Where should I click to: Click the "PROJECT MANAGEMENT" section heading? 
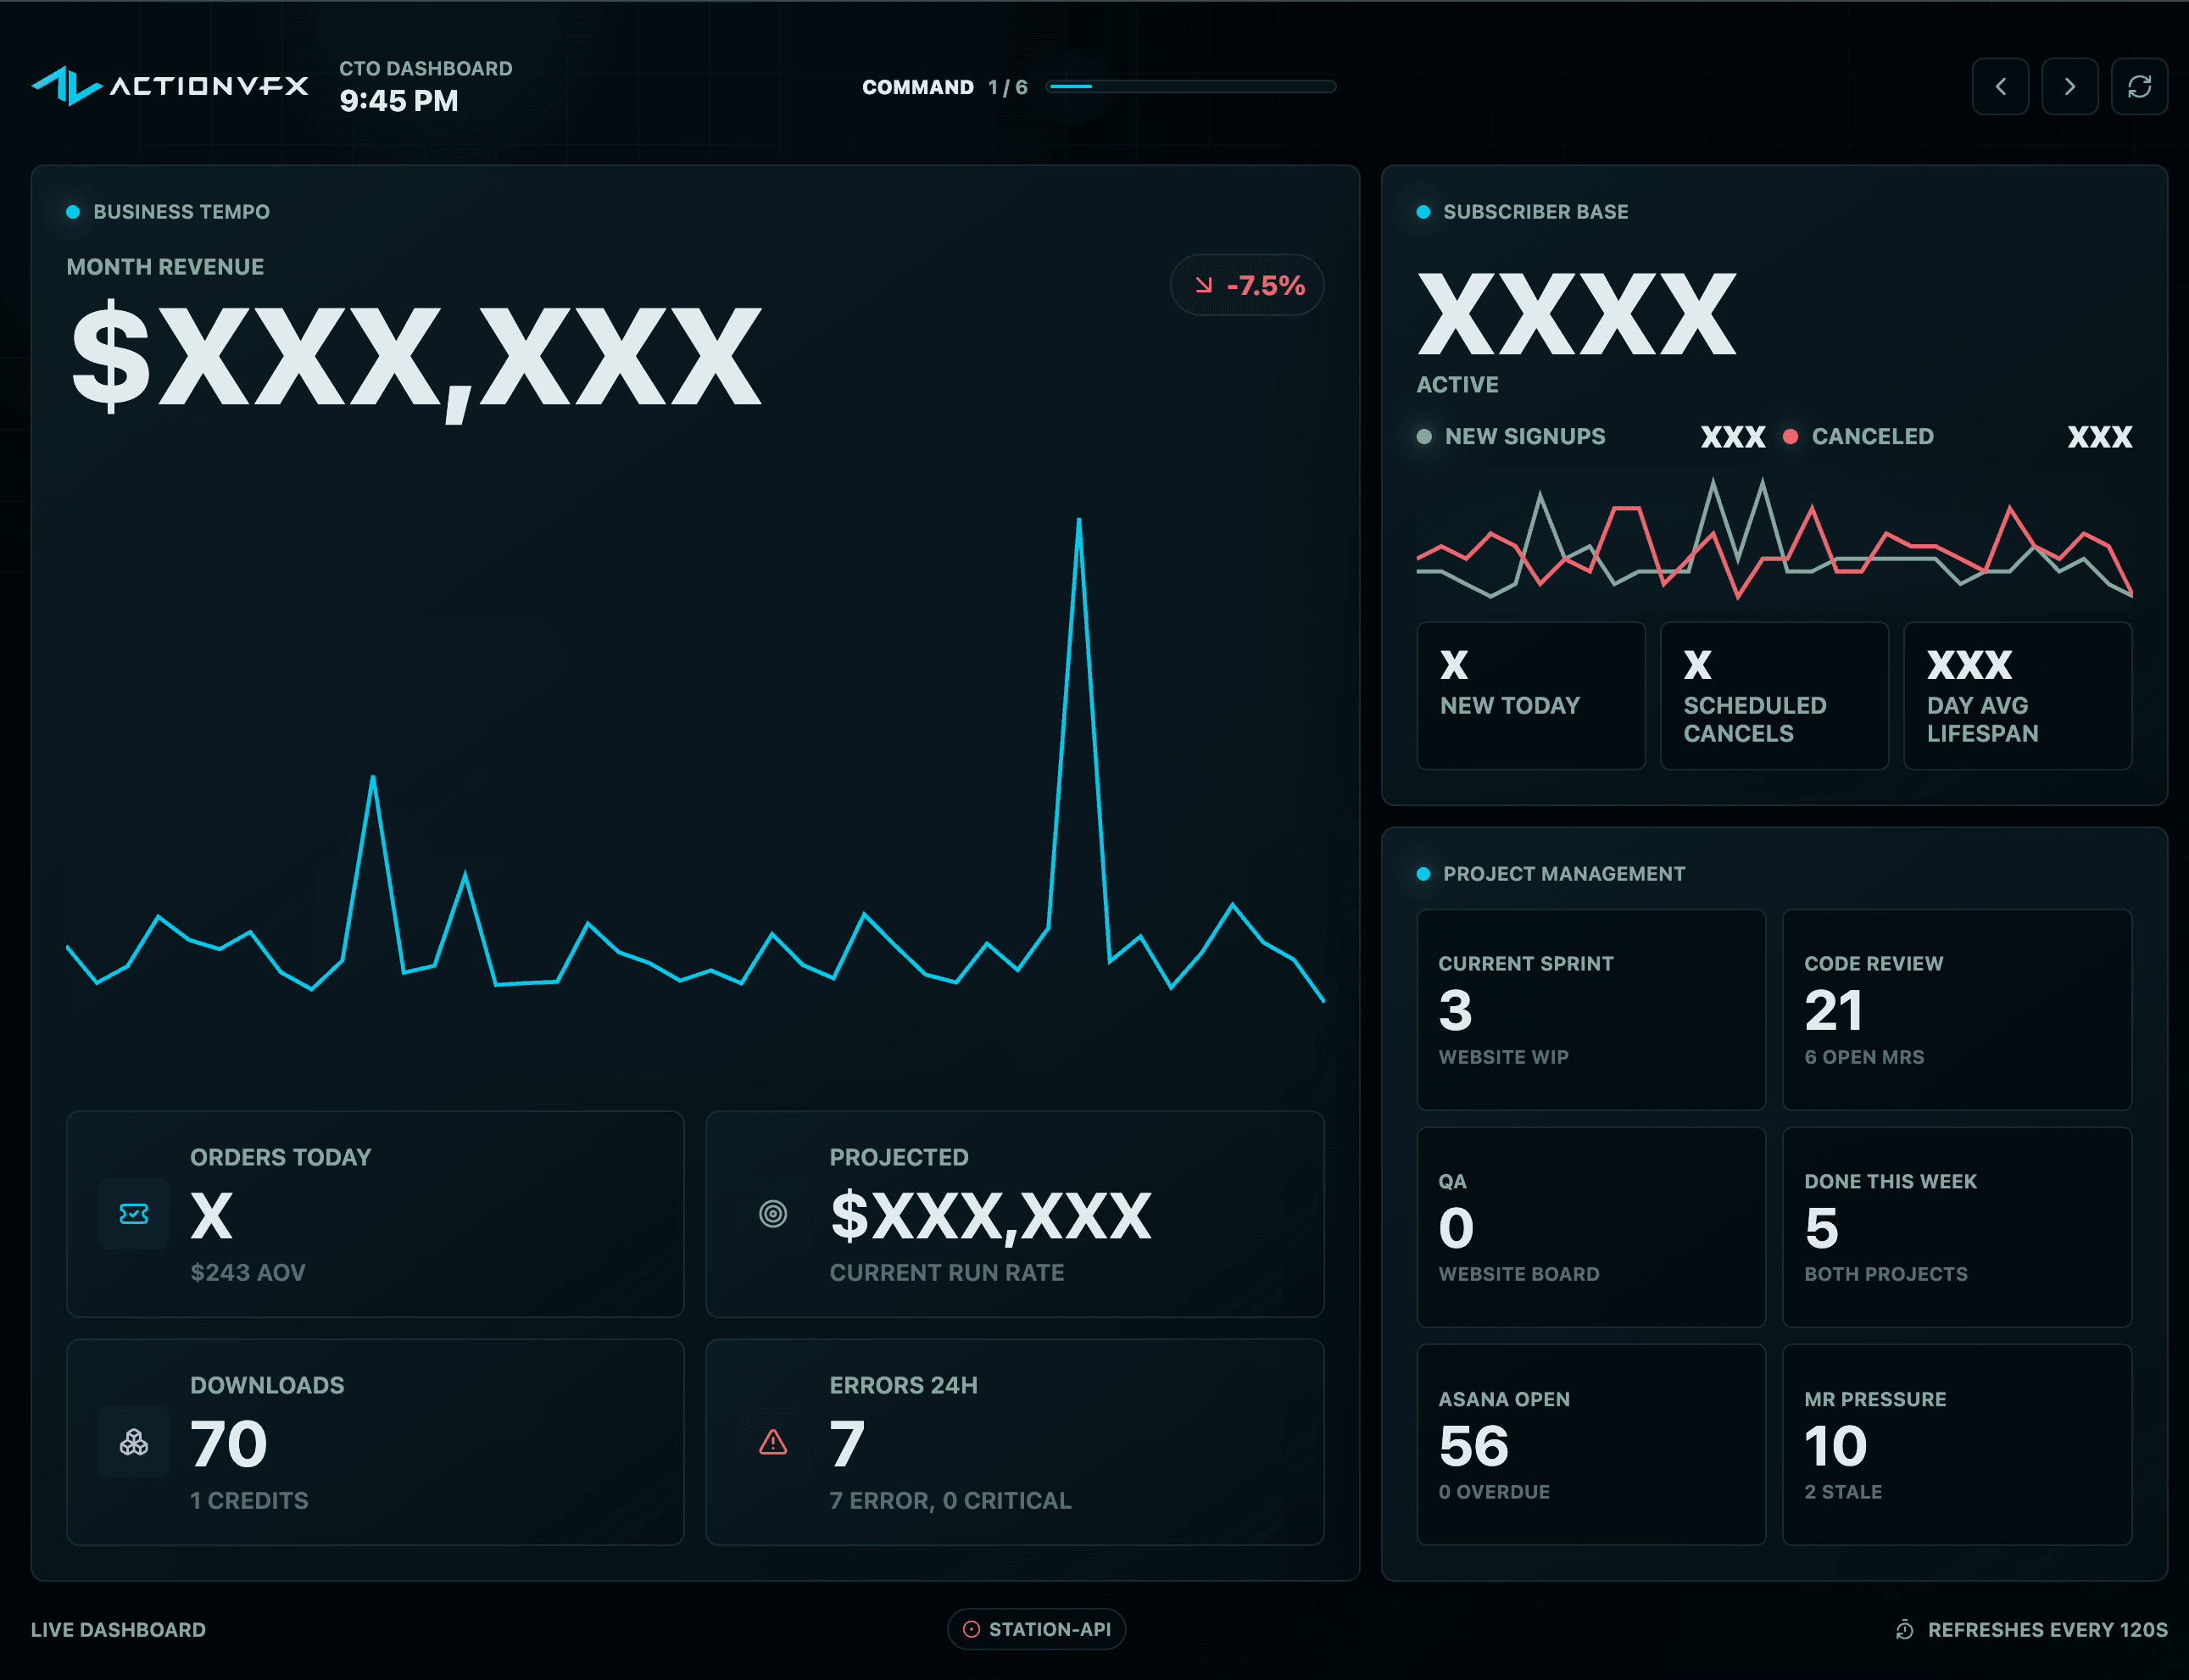tap(1564, 874)
